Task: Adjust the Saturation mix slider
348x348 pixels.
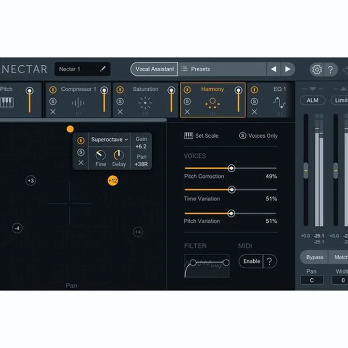Action: coord(171,100)
